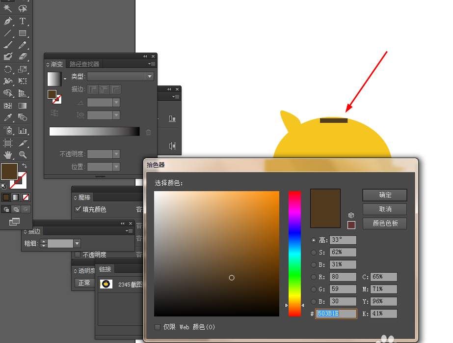Viewport: 453px width, 343px height.
Task: Select the blue B radio below G
Action: click(314, 302)
